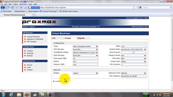This screenshot has width=173, height=97.
Task: Click the Firefox back arrow button
Action: click(x=3, y=8)
